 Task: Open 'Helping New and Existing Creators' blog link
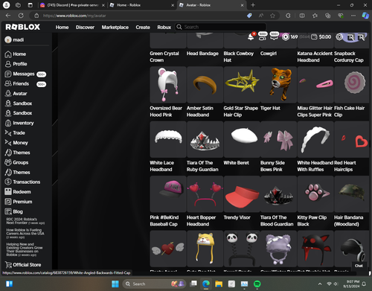25,249
